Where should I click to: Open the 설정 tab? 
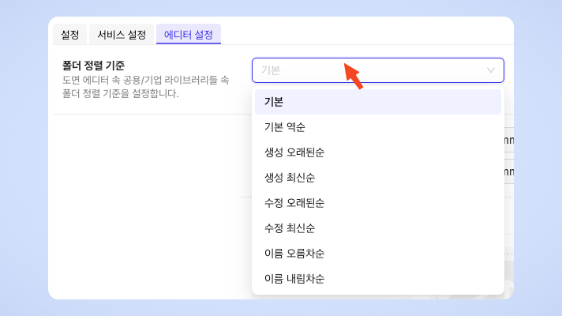point(69,35)
